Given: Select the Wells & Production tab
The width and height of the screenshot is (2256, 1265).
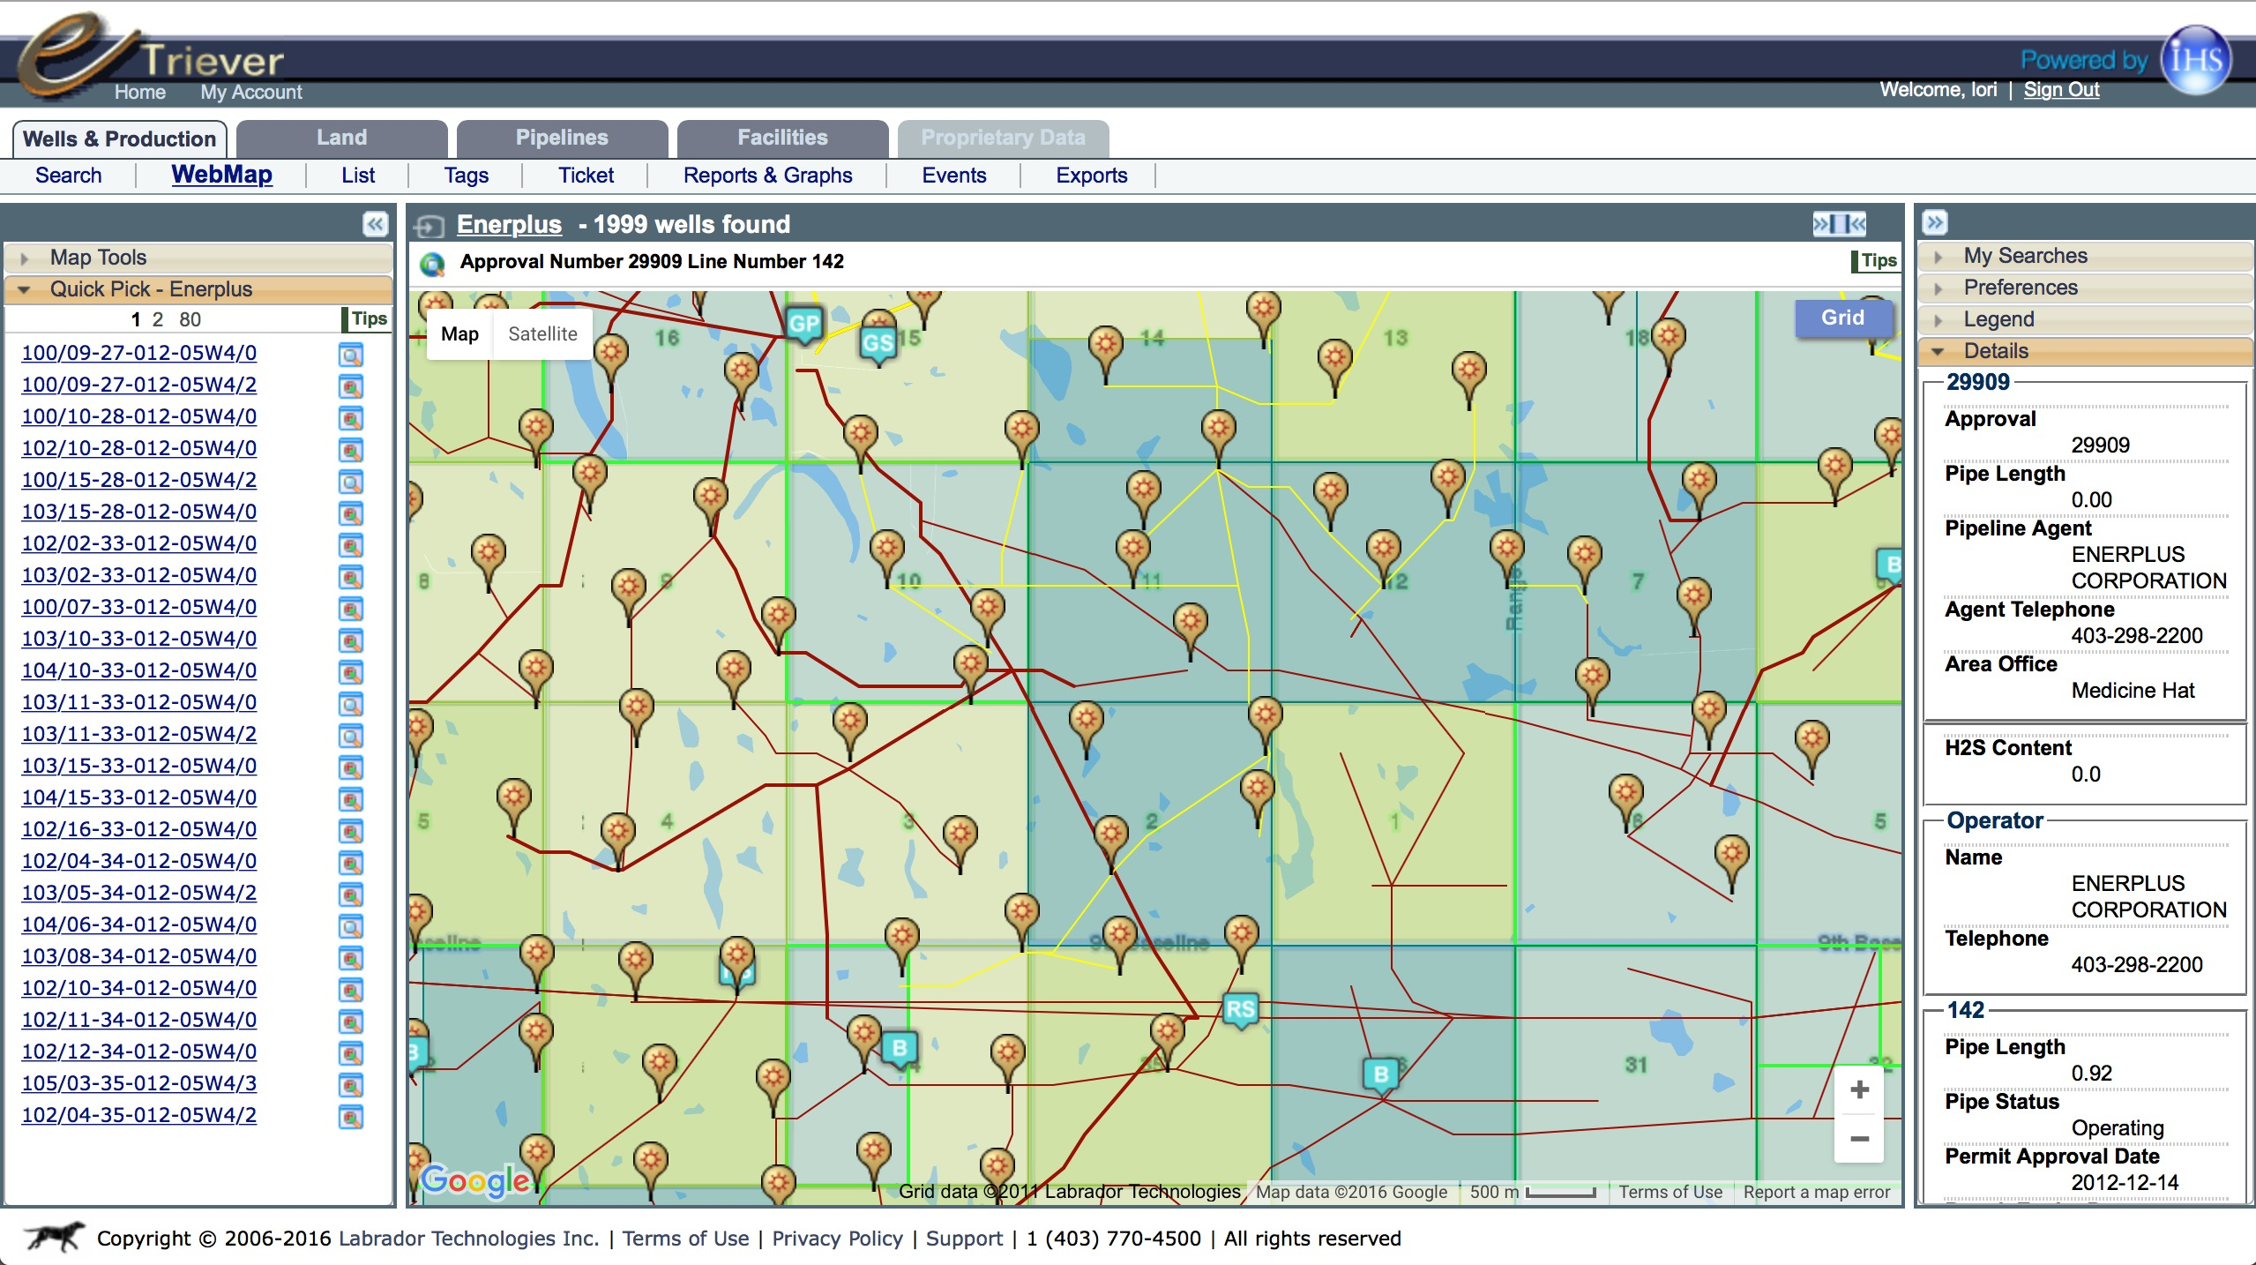Looking at the screenshot, I should coord(118,138).
